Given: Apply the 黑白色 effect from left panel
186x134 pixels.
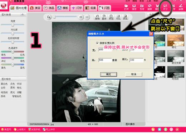Looking at the screenshot, I should [x=4, y=84].
